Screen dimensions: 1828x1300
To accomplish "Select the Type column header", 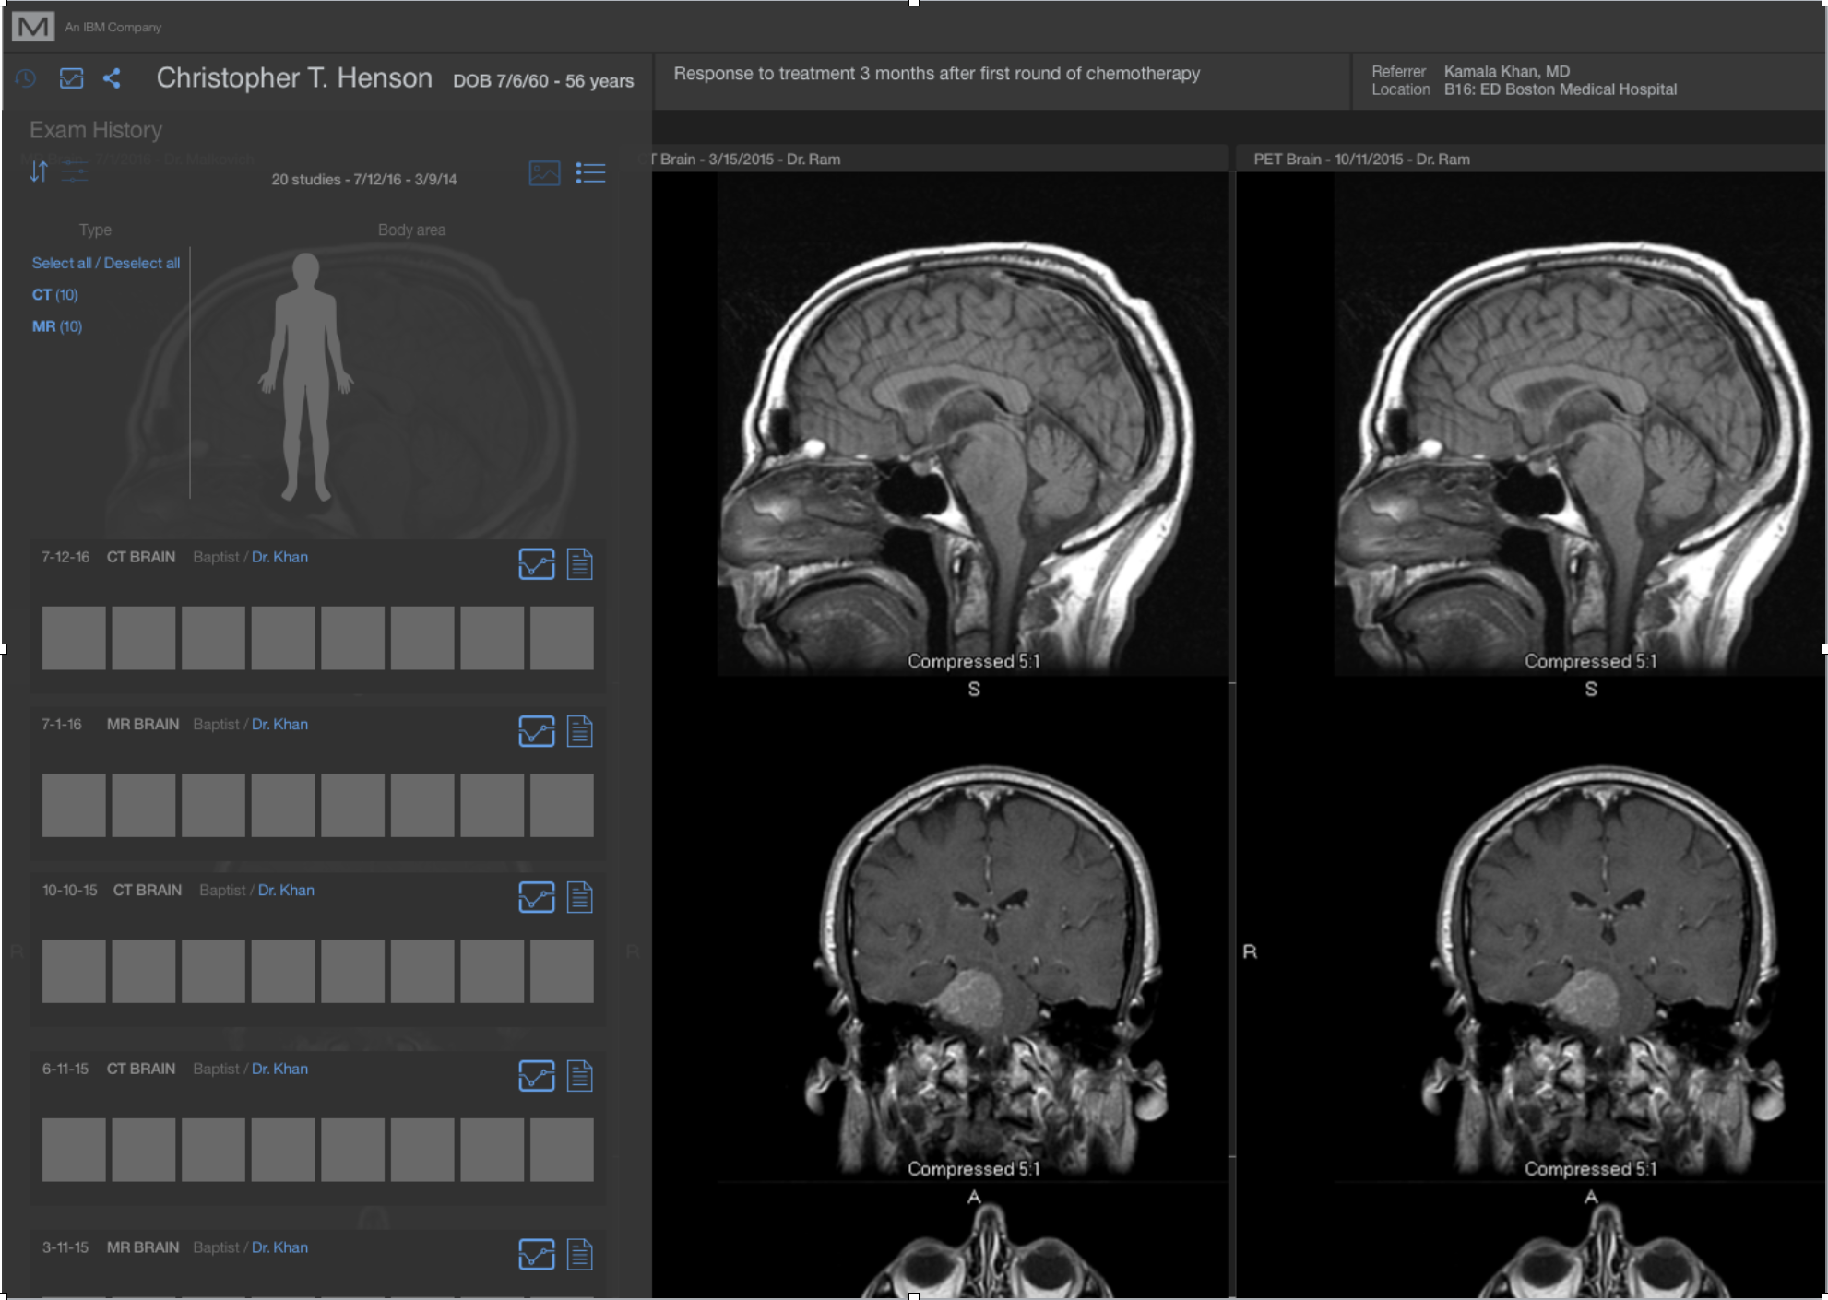I will tap(95, 230).
